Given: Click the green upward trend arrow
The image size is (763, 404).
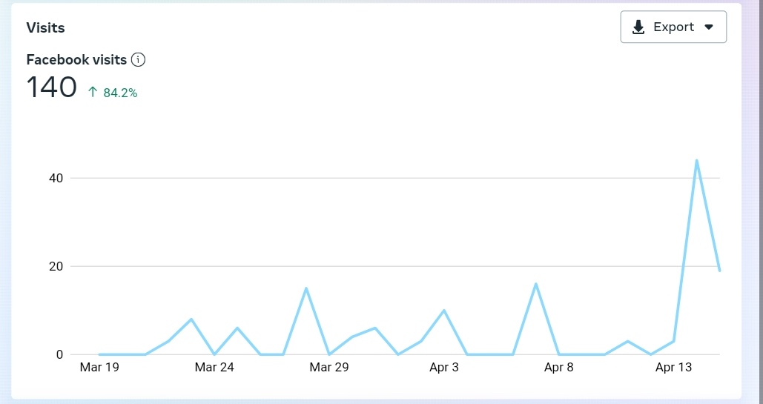Looking at the screenshot, I should tap(93, 93).
